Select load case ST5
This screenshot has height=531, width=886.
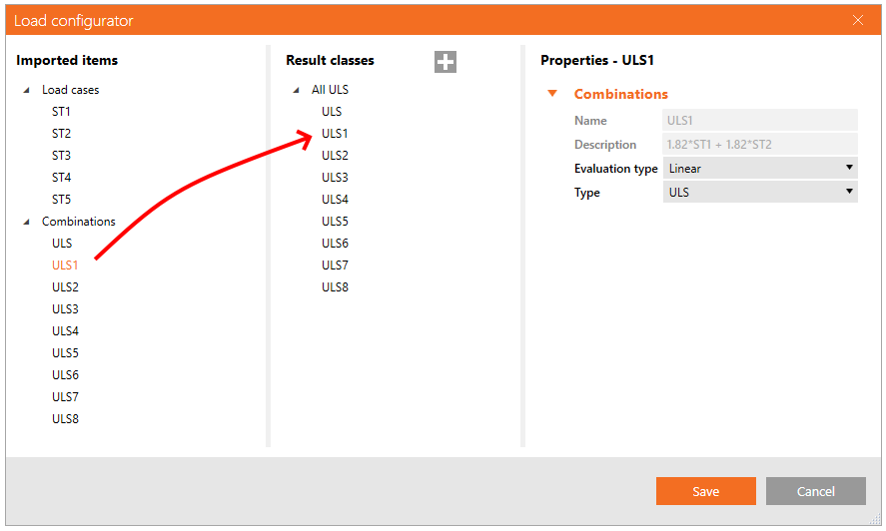pos(61,200)
